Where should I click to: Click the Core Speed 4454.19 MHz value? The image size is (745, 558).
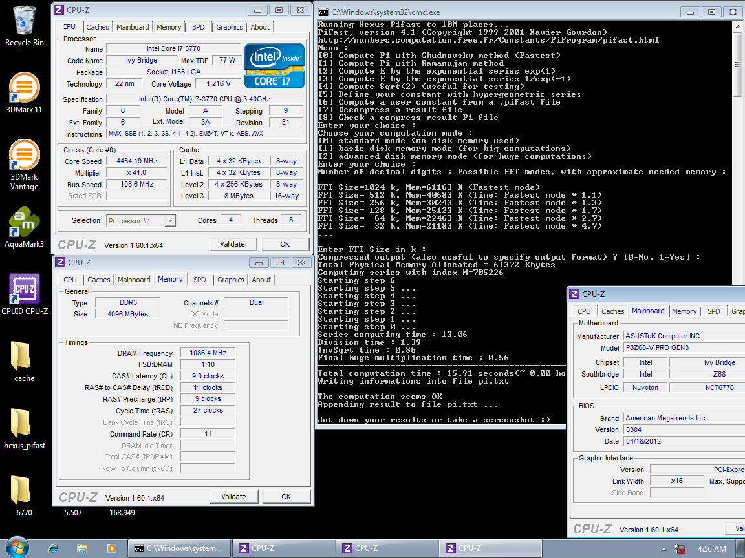[137, 161]
